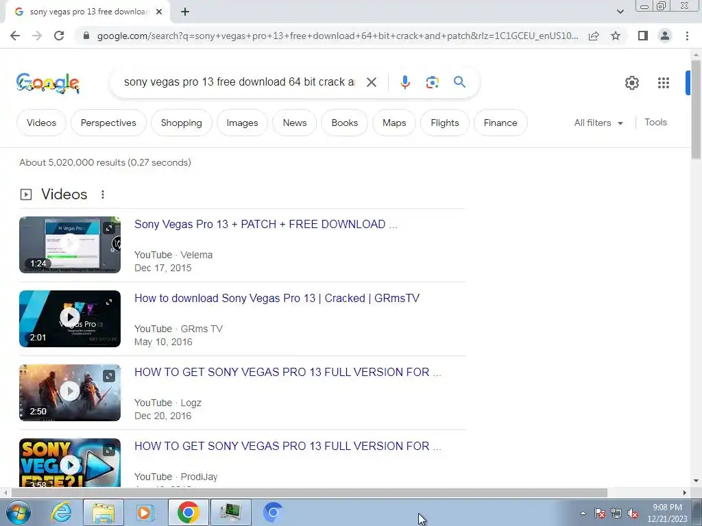Go back to the previous page
The image size is (702, 526).
[15, 36]
